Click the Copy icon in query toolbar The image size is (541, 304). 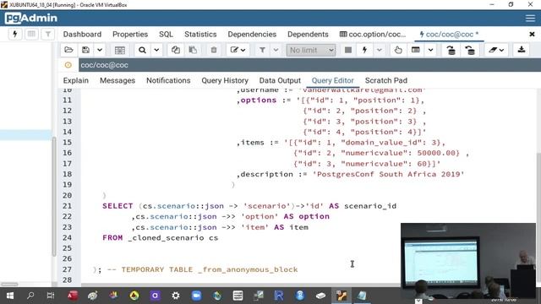tap(176, 50)
